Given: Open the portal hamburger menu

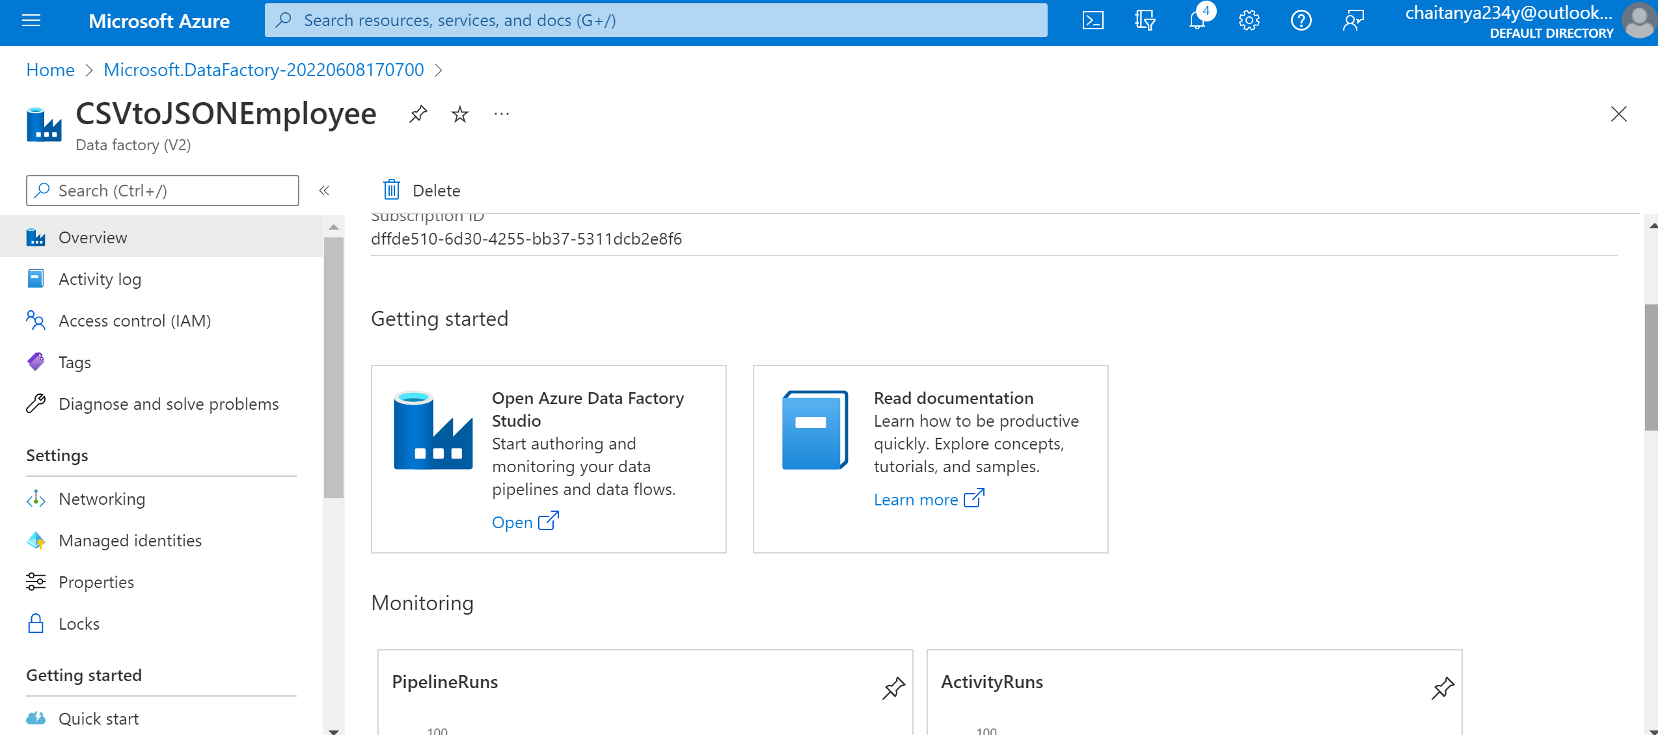Looking at the screenshot, I should click(31, 21).
